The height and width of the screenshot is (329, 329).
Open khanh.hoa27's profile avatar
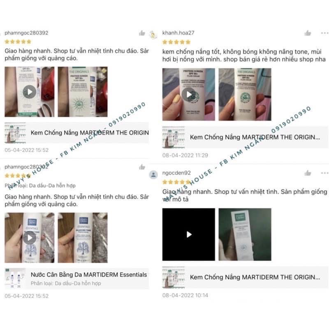point(153,35)
